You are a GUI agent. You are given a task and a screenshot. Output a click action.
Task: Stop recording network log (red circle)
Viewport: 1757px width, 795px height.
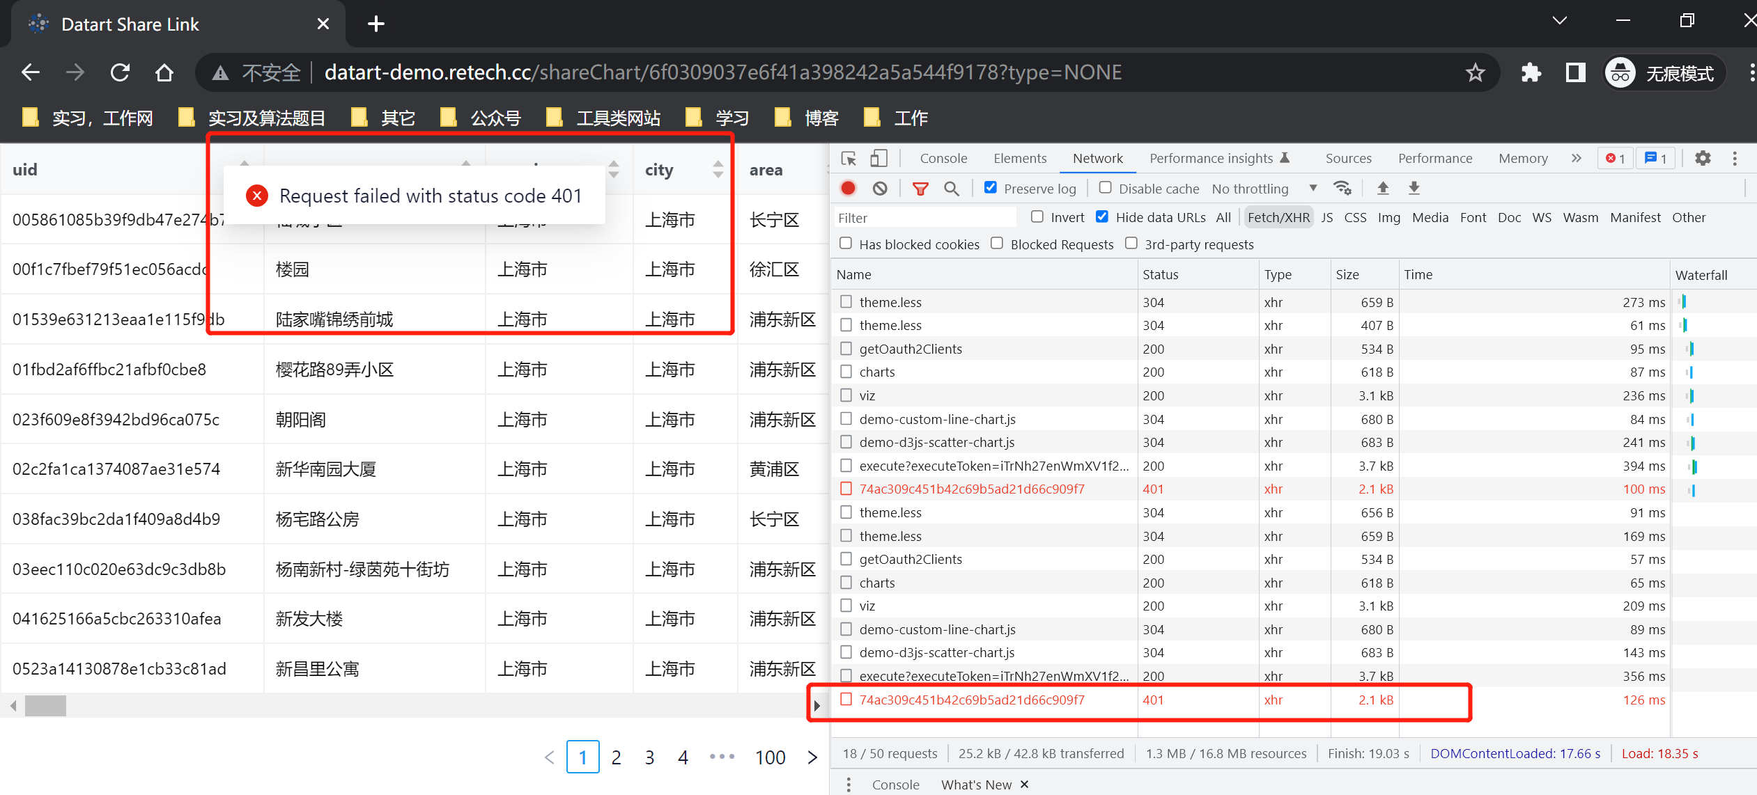click(847, 188)
